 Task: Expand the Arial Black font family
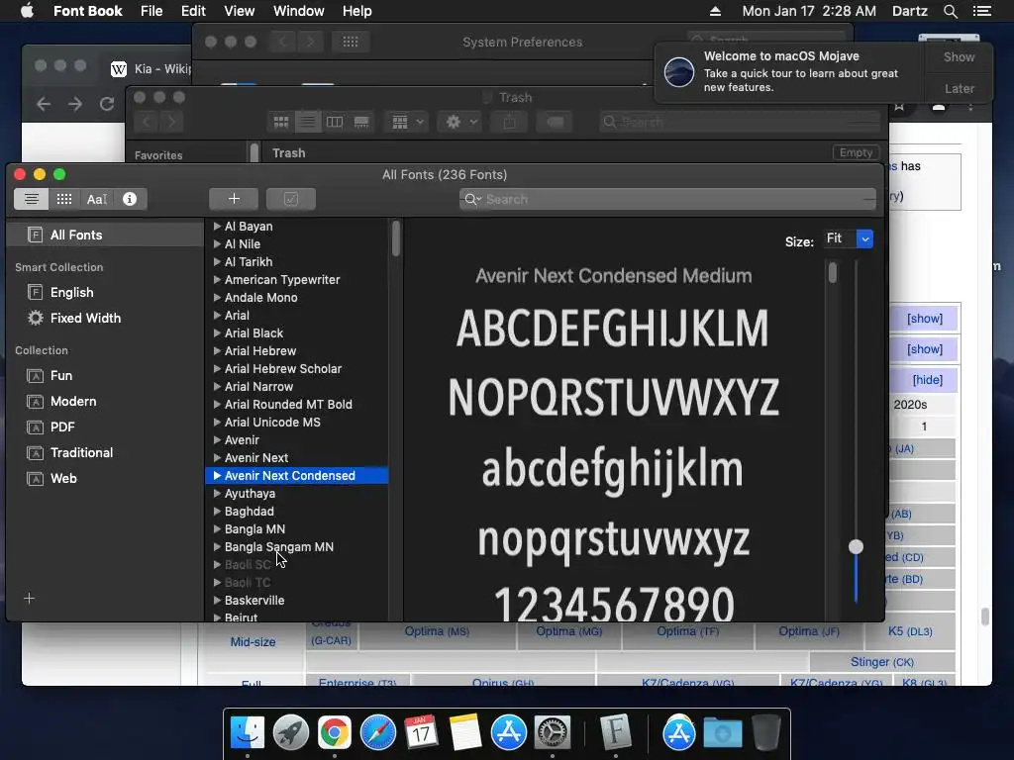pos(217,332)
